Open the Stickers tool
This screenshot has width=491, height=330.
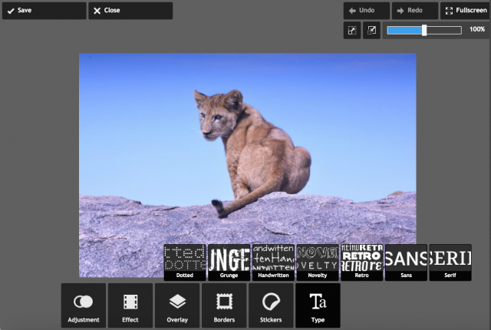point(271,305)
